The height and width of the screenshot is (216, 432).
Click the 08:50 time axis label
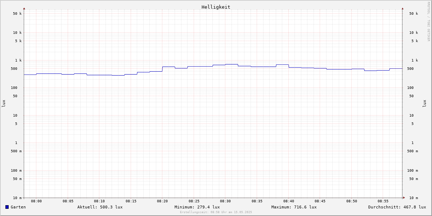(x=352, y=201)
